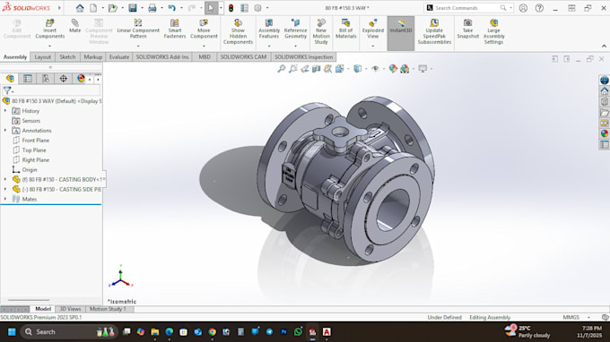The image size is (610, 342).
Task: Open Assembly Features
Action: (x=269, y=30)
